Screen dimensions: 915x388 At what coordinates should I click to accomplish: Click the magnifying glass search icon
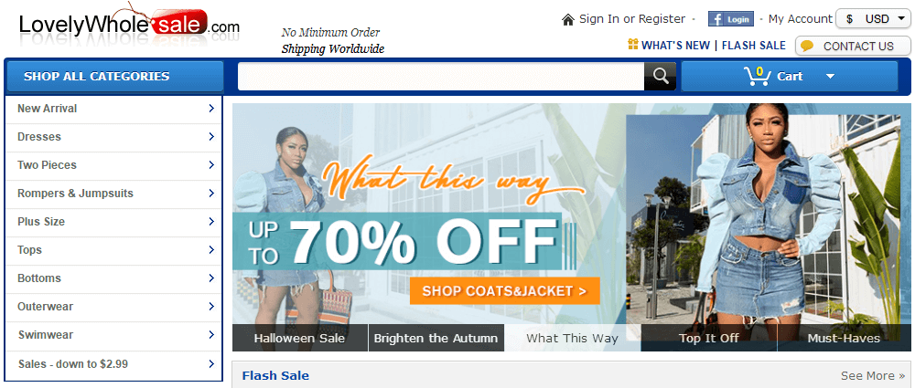point(660,77)
